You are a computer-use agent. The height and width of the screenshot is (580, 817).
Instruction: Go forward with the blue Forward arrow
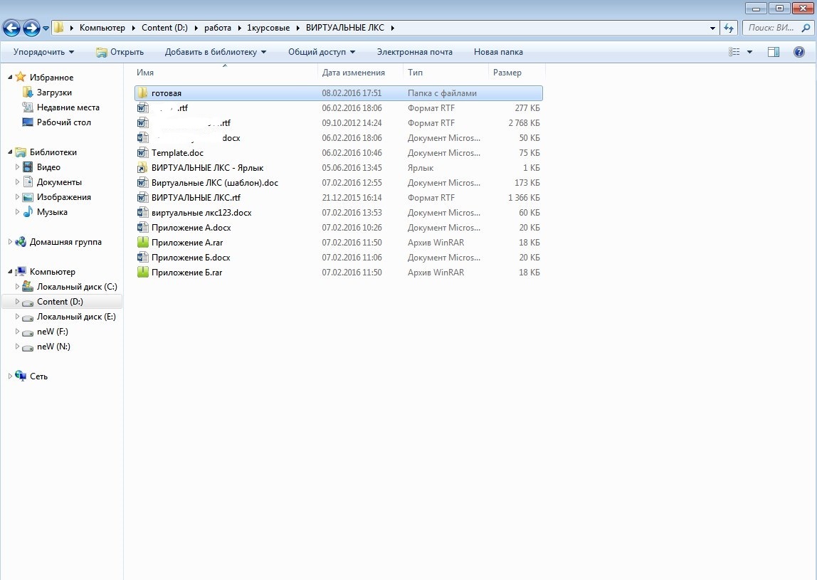[31, 28]
